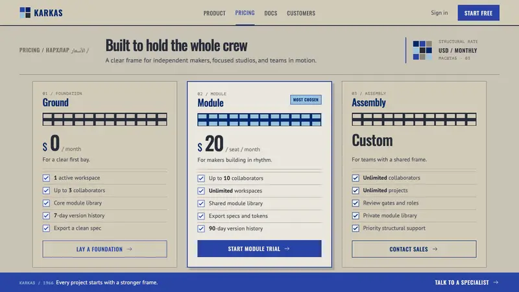Image resolution: width=519 pixels, height=292 pixels.
Task: Toggle the 1 active workspace checkbox
Action: [46, 178]
